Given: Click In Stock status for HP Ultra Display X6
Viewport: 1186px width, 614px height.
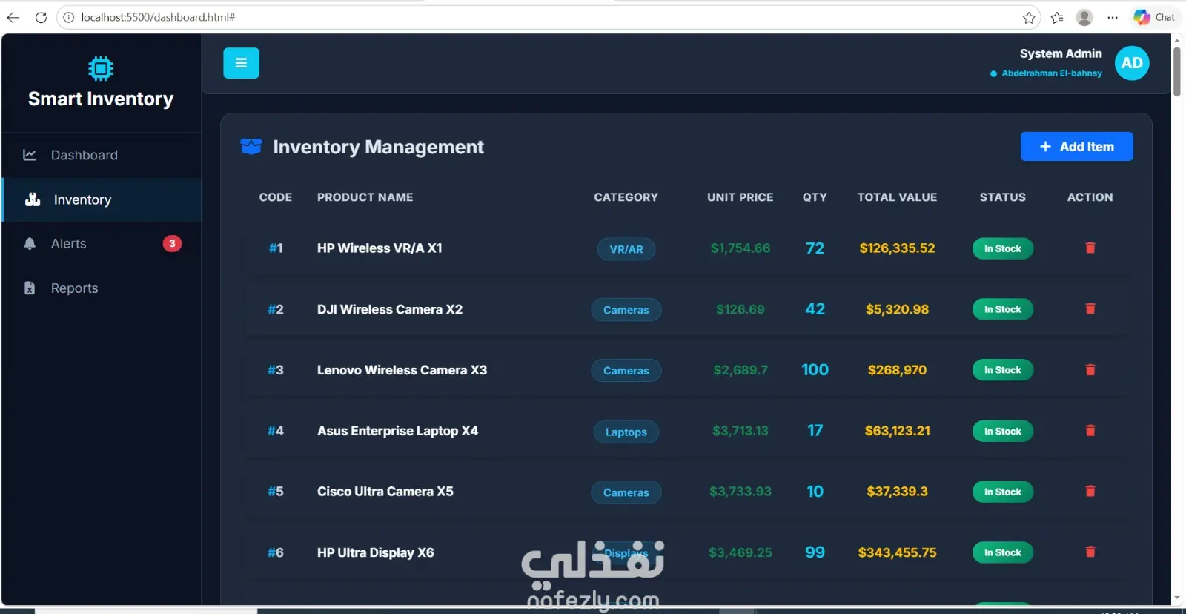Looking at the screenshot, I should [x=1003, y=552].
